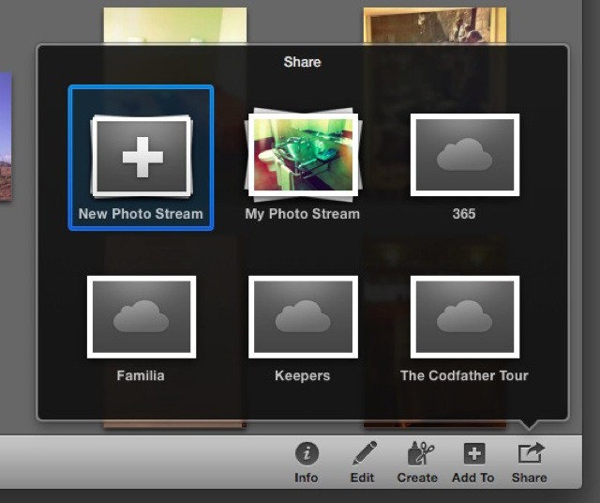Click the "New Photo Stream" text label
The image size is (600, 503).
tap(141, 214)
